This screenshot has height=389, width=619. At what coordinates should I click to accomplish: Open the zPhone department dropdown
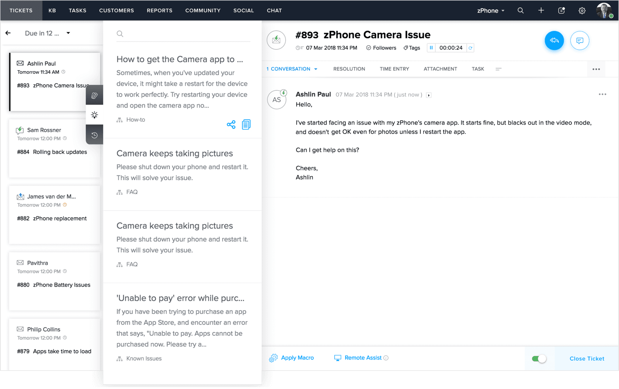(x=491, y=11)
